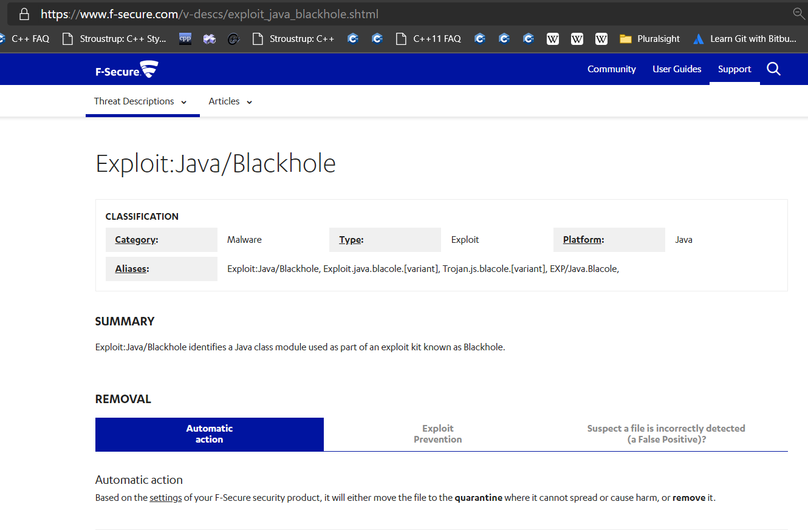The width and height of the screenshot is (808, 530).
Task: Select the False Positive tab
Action: click(x=666, y=433)
